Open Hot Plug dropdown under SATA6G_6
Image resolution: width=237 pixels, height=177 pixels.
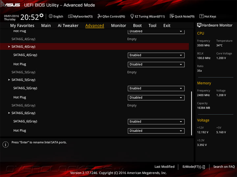[156, 131]
